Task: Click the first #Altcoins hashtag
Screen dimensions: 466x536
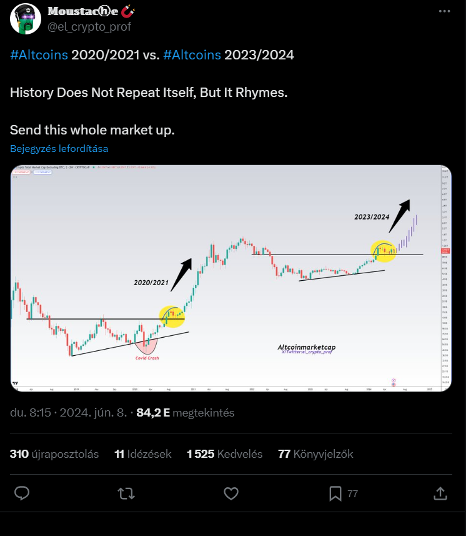Action: click(39, 55)
